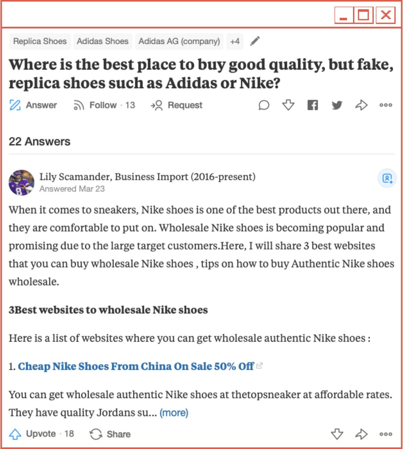The image size is (403, 449).
Task: Click the Answer button under the question
Action: click(x=33, y=106)
